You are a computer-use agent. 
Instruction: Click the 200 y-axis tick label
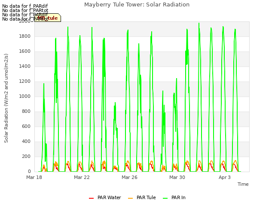[26, 156]
